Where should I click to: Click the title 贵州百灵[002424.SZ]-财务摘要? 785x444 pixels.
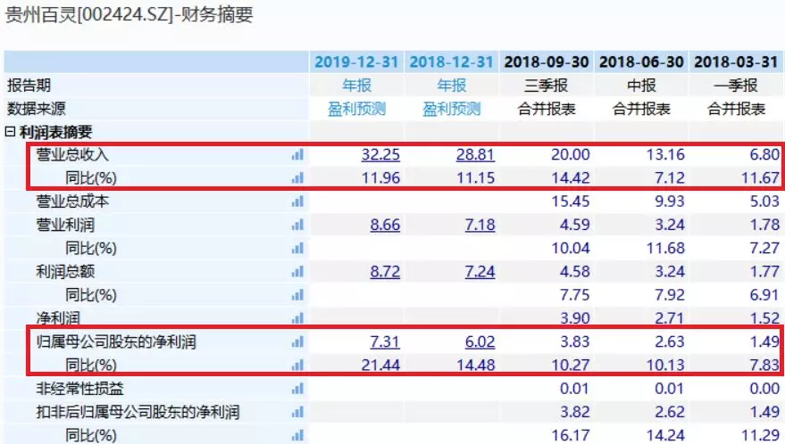(x=129, y=14)
